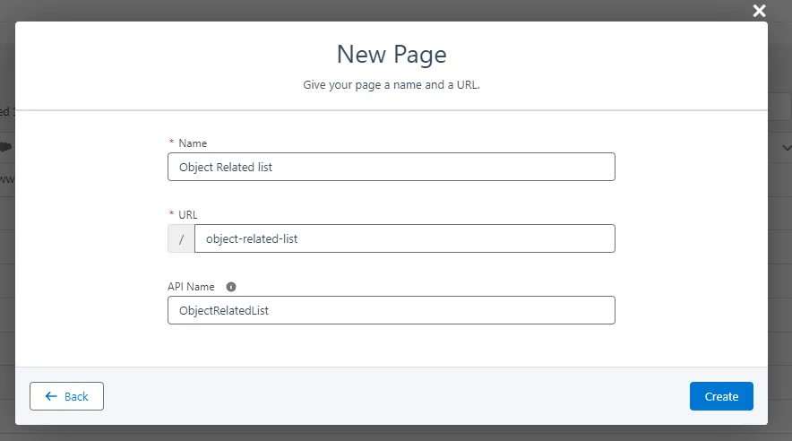Expand the chevron behind the dialog's right edge
Viewport: 792px width, 441px height.
(x=787, y=147)
